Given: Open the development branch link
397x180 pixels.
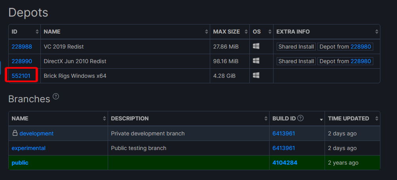Looking at the screenshot, I should [36, 133].
